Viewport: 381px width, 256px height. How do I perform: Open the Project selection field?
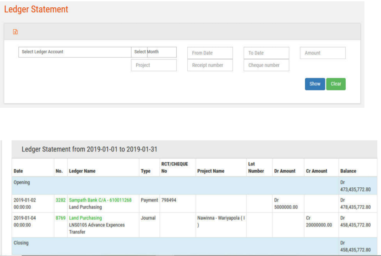coord(153,65)
